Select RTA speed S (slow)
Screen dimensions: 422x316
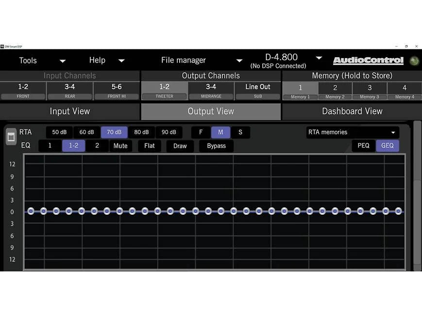pyautogui.click(x=240, y=132)
